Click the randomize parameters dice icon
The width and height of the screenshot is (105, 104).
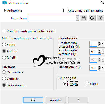click(92, 18)
